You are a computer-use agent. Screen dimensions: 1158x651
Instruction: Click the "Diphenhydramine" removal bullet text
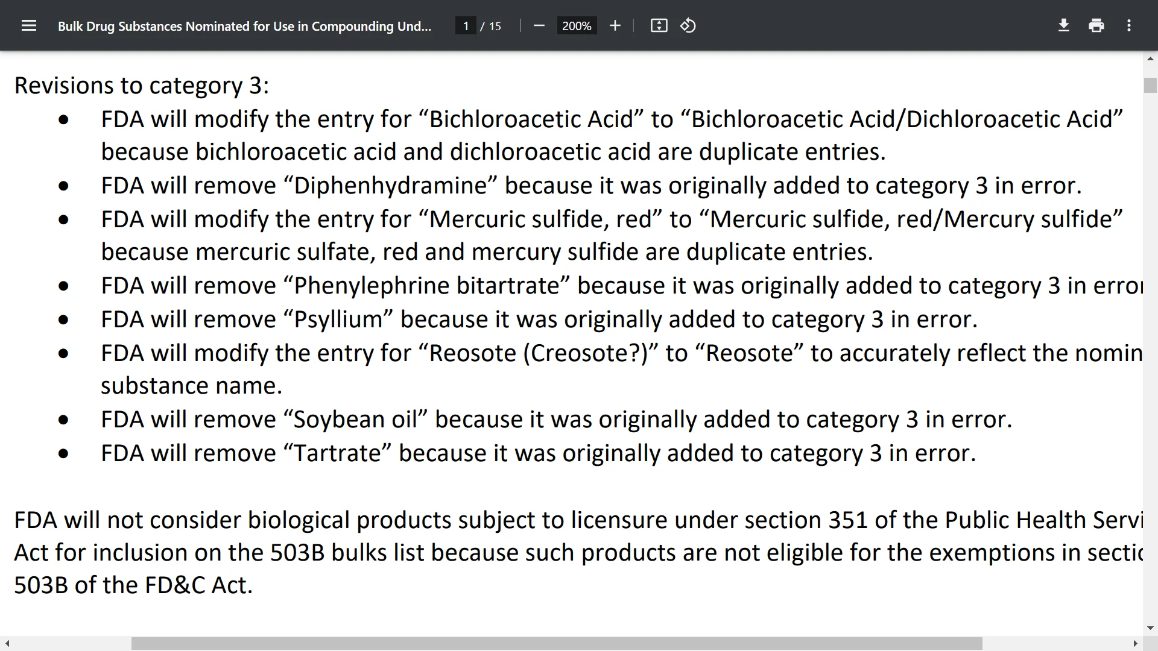pyautogui.click(x=591, y=186)
